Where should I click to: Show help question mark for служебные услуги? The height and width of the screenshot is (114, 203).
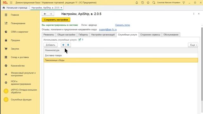[x=82, y=40]
